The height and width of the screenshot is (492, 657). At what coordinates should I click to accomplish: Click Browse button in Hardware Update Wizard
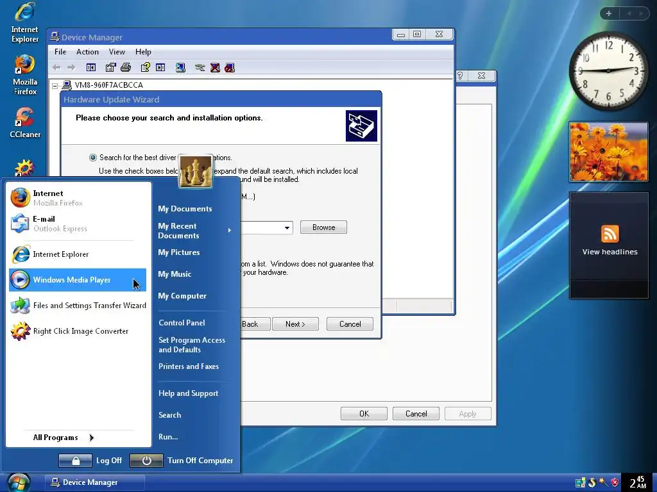323,227
